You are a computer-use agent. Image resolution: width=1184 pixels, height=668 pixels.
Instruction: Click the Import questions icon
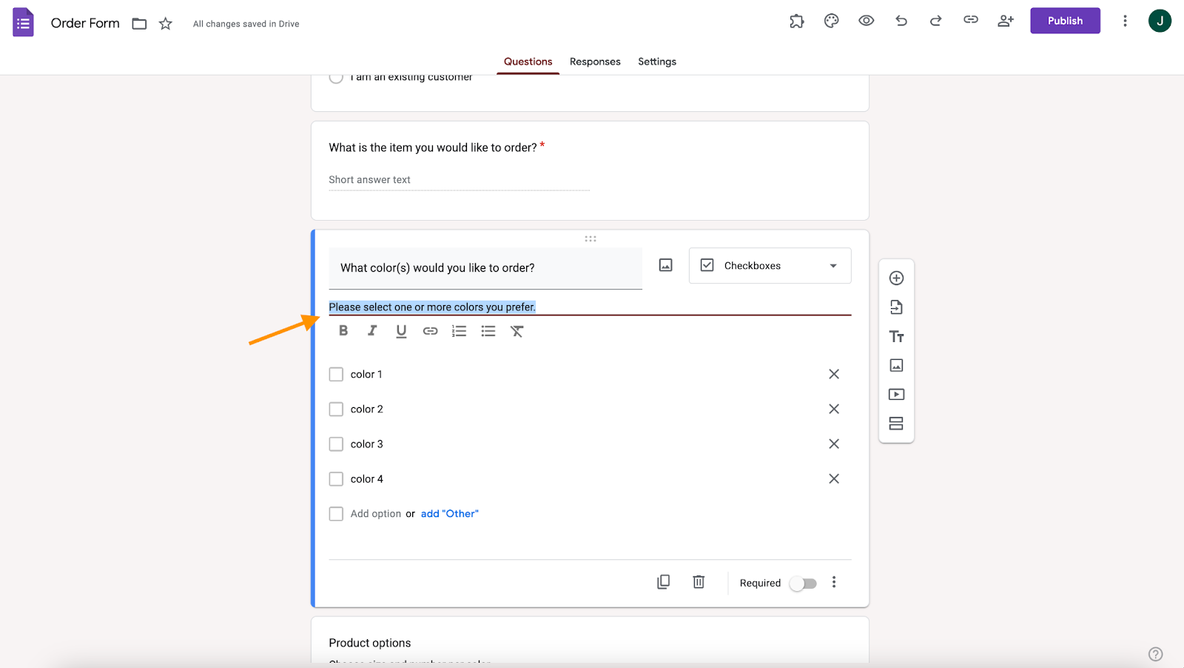pos(896,307)
